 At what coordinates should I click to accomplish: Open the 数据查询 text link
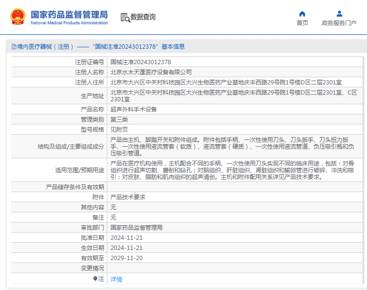143,17
